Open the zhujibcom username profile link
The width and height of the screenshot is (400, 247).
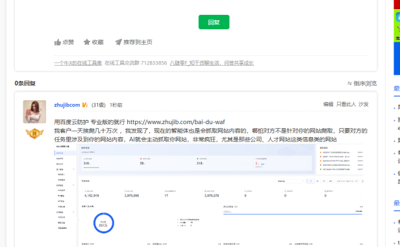(x=67, y=105)
